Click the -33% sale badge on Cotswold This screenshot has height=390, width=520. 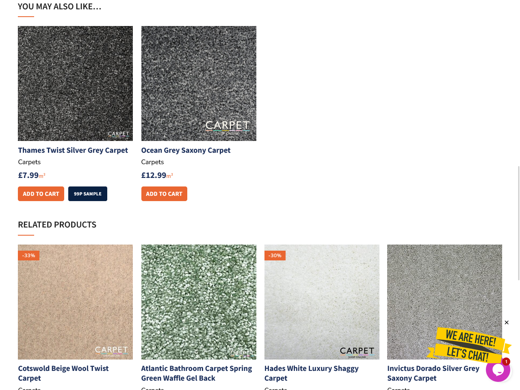pyautogui.click(x=28, y=256)
